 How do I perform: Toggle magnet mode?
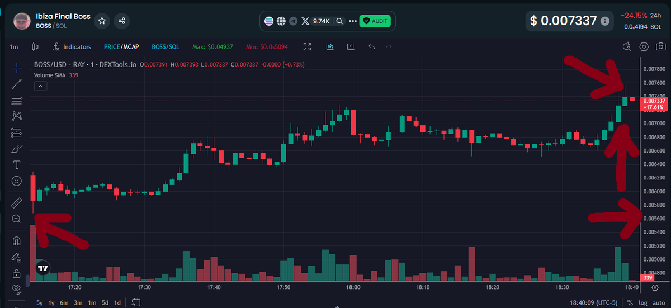coord(16,241)
